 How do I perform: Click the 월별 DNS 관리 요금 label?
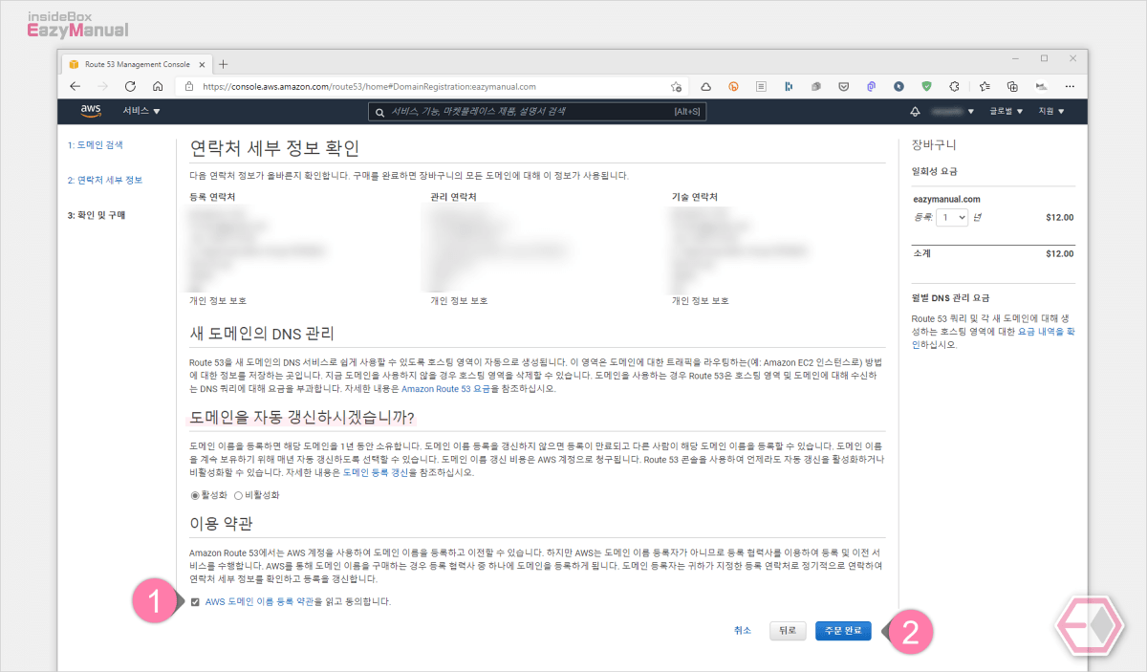click(x=952, y=297)
